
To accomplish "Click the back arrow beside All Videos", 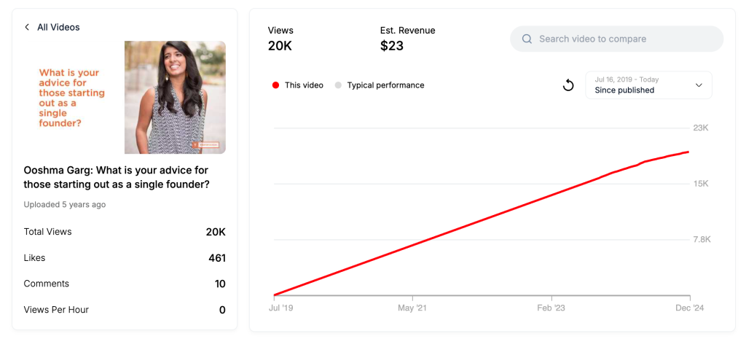I will [x=27, y=27].
